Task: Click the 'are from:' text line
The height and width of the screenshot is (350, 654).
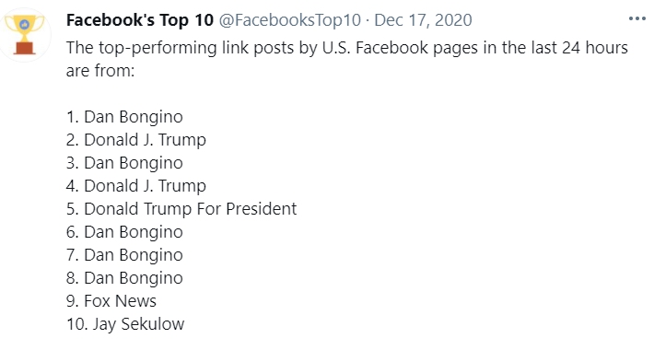Action: point(100,71)
